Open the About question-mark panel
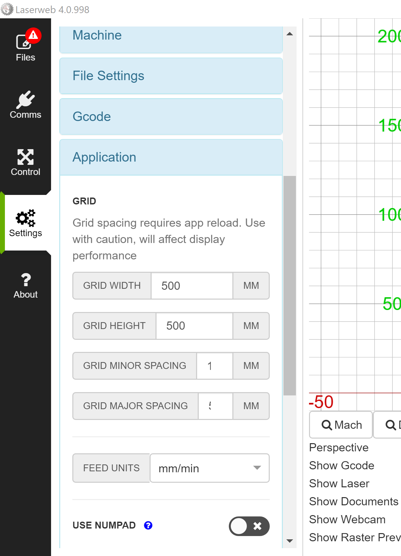The width and height of the screenshot is (401, 556). [x=26, y=286]
